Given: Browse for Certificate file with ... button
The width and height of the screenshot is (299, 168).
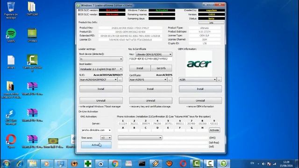Looking at the screenshot, I should (170, 80).
